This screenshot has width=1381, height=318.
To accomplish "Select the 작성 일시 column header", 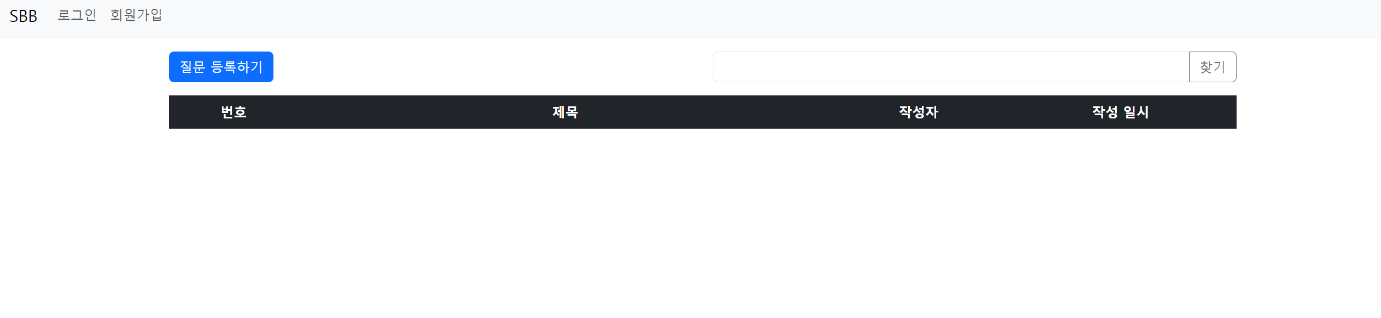I will pyautogui.click(x=1120, y=112).
